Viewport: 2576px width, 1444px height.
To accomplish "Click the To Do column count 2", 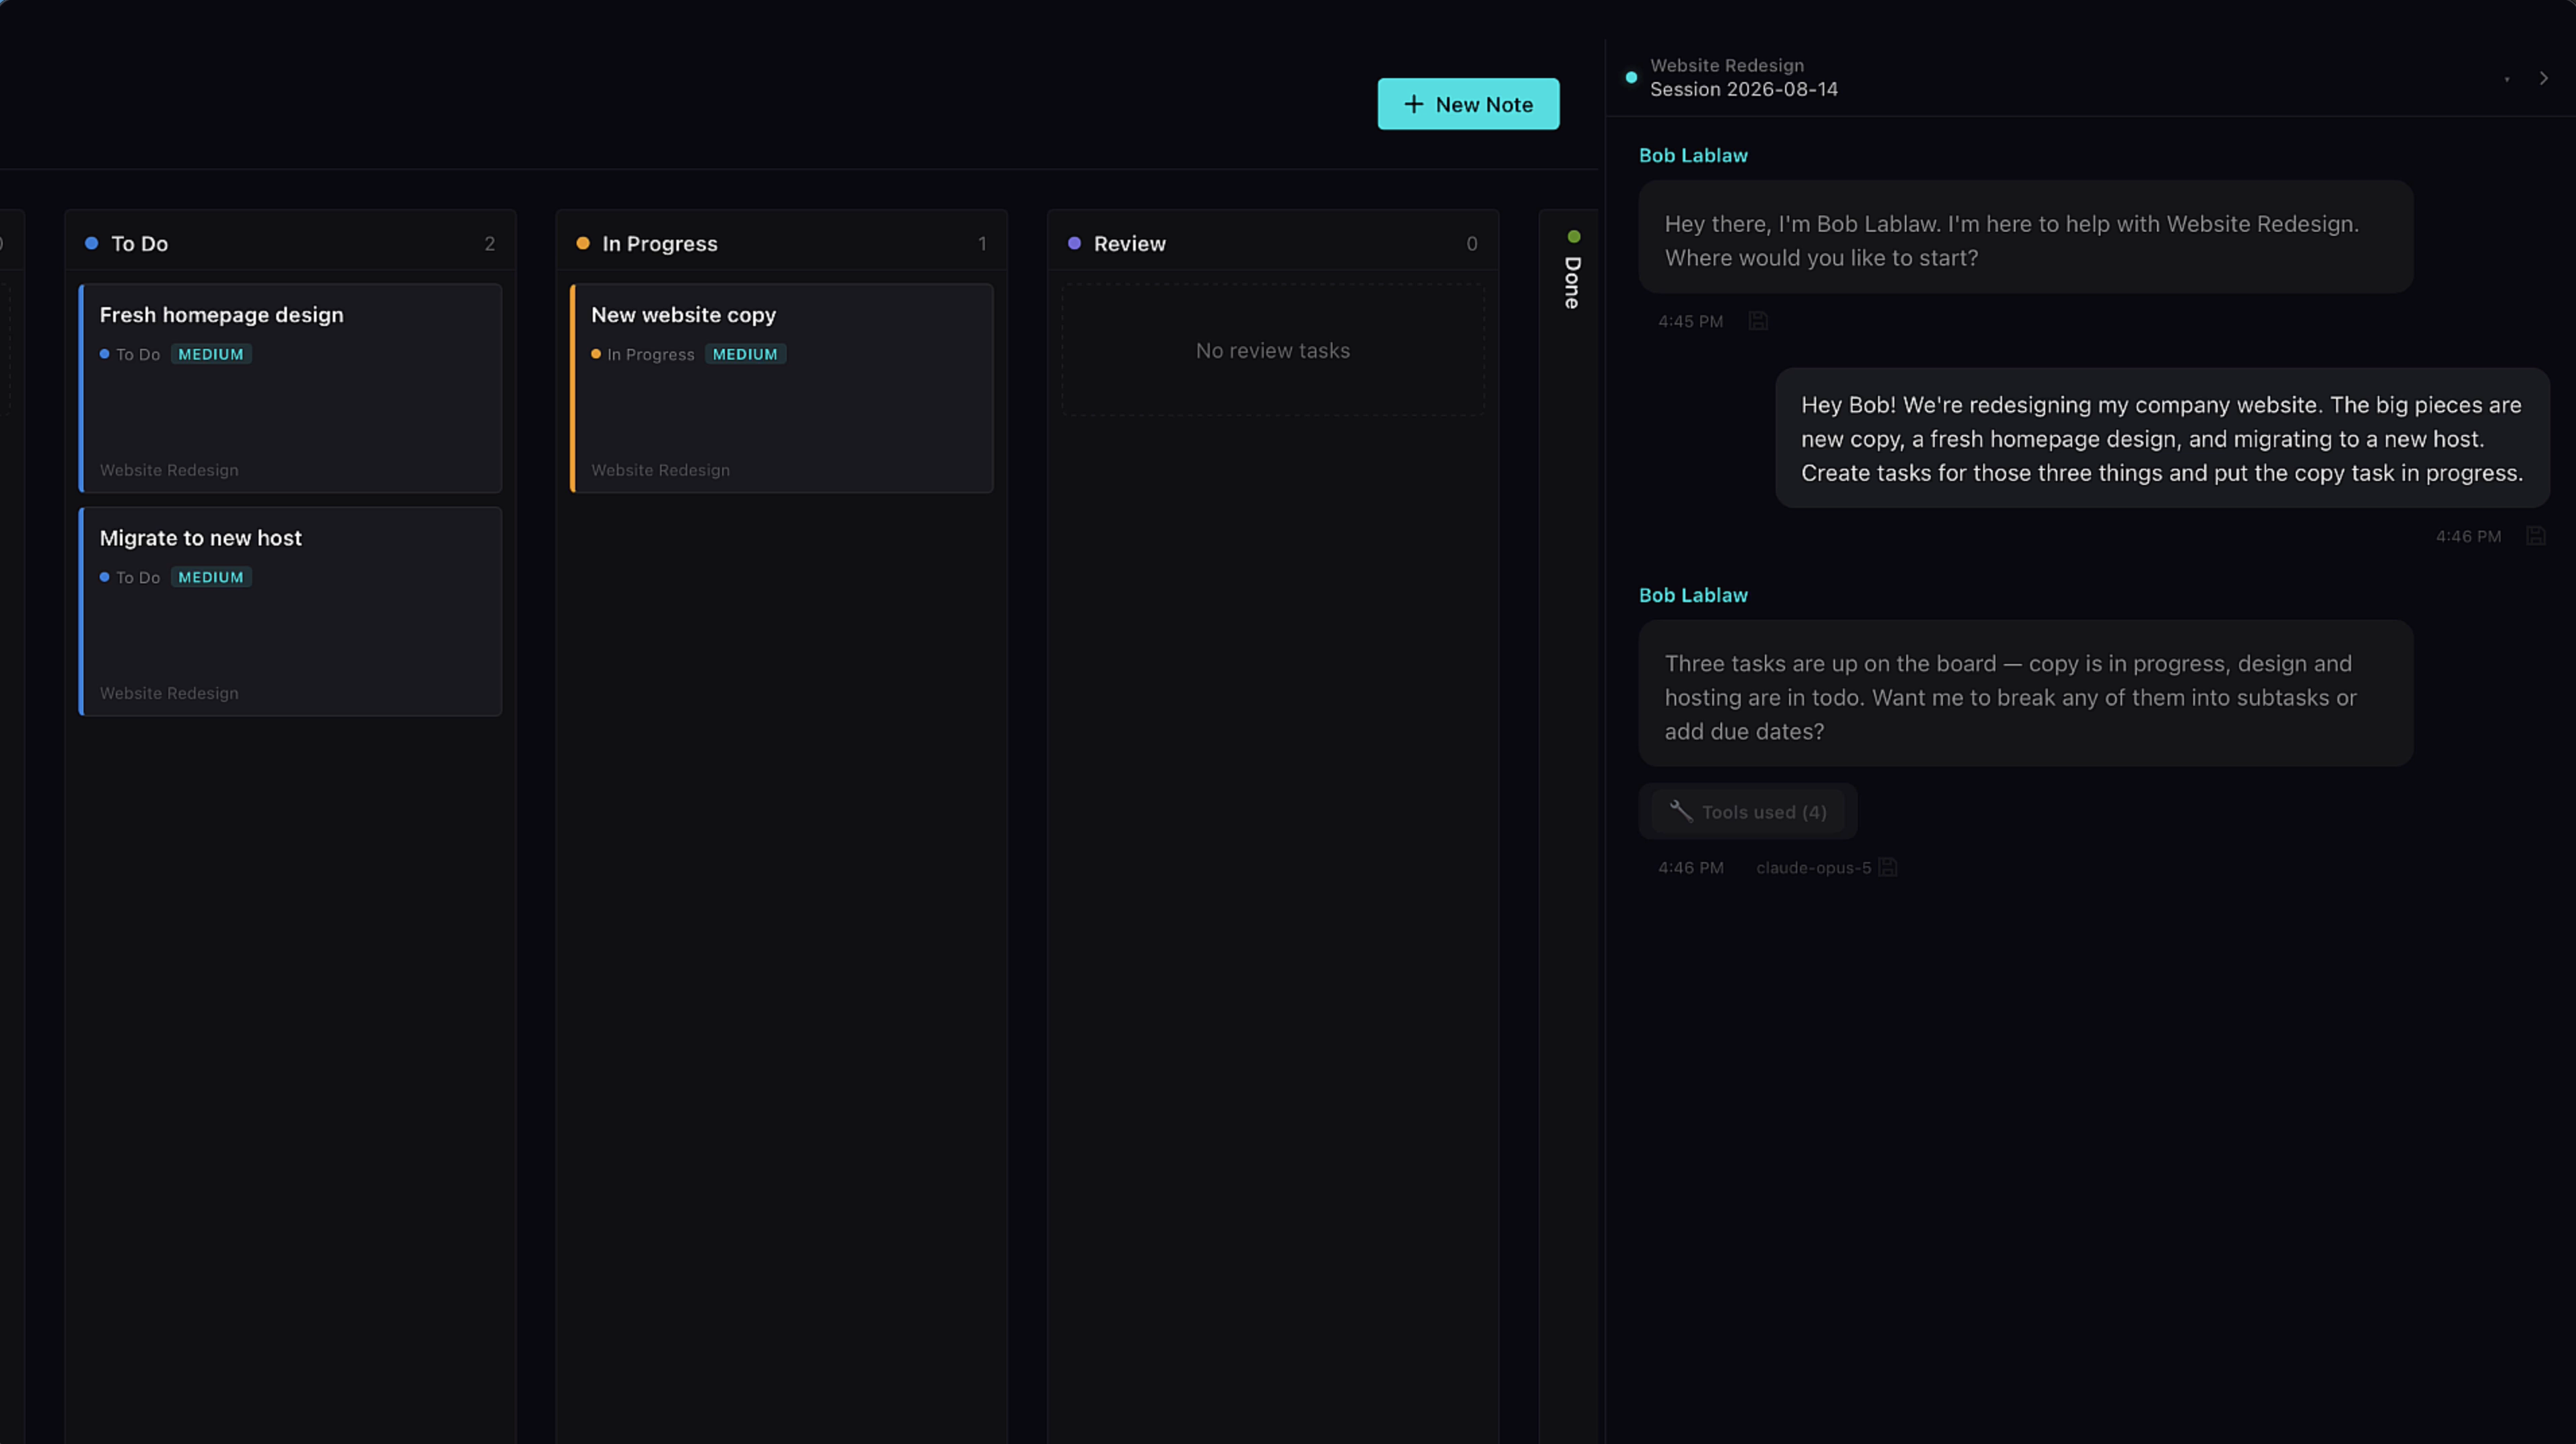I will tap(490, 243).
